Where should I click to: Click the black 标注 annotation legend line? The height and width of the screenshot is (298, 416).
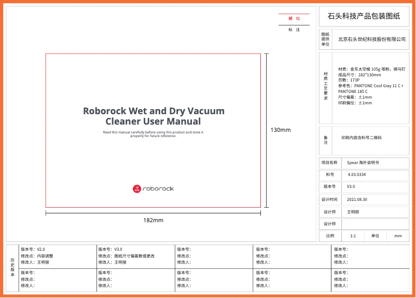(x=294, y=25)
